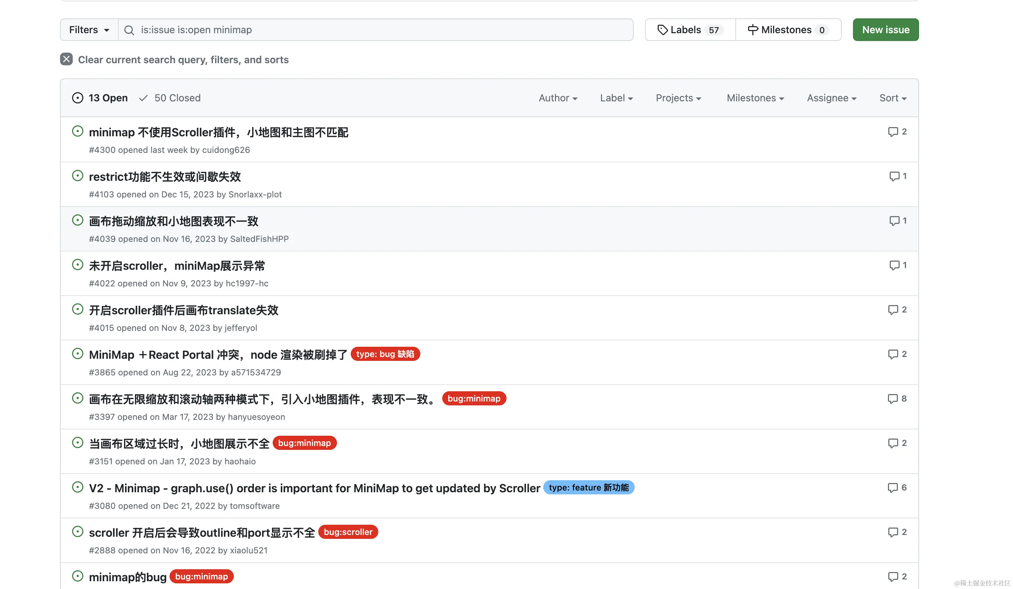Open Milestones page via signpost icon
Screen dimensions: 1013x589
pos(753,30)
